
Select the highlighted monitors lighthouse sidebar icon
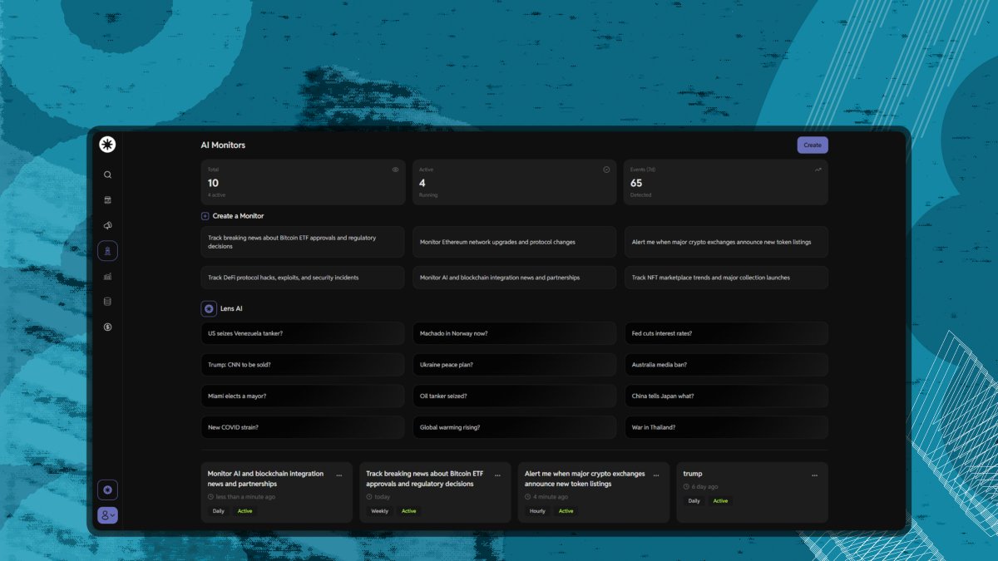click(107, 251)
